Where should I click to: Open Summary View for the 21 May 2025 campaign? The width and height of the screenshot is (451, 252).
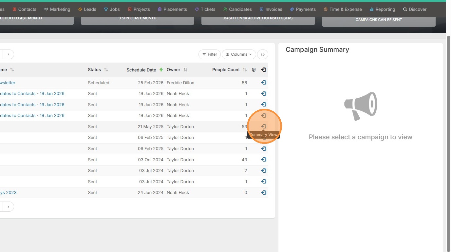click(x=263, y=126)
